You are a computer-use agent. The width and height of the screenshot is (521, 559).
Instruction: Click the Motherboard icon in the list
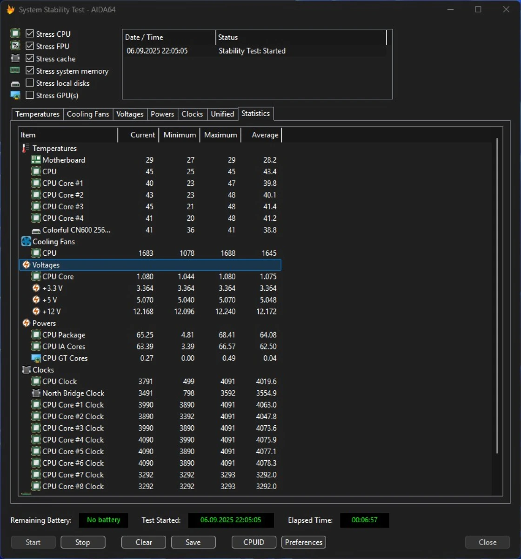pyautogui.click(x=36, y=160)
